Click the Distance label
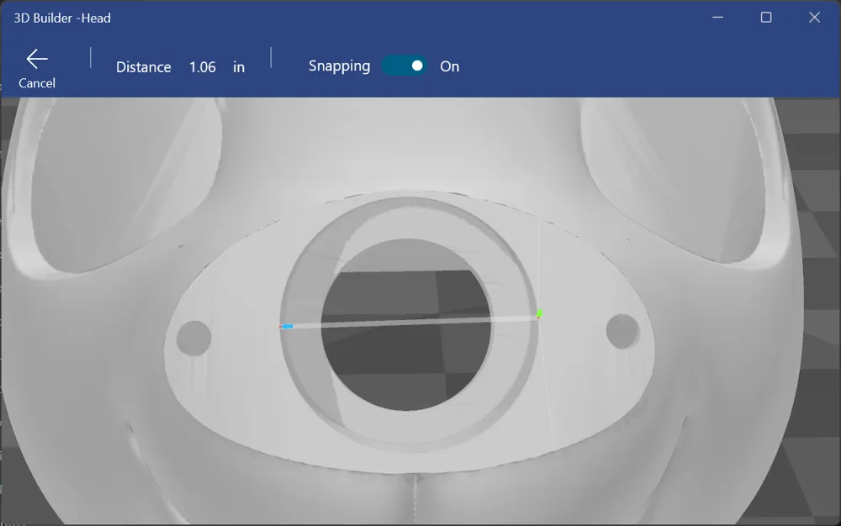The height and width of the screenshot is (526, 841). point(144,67)
